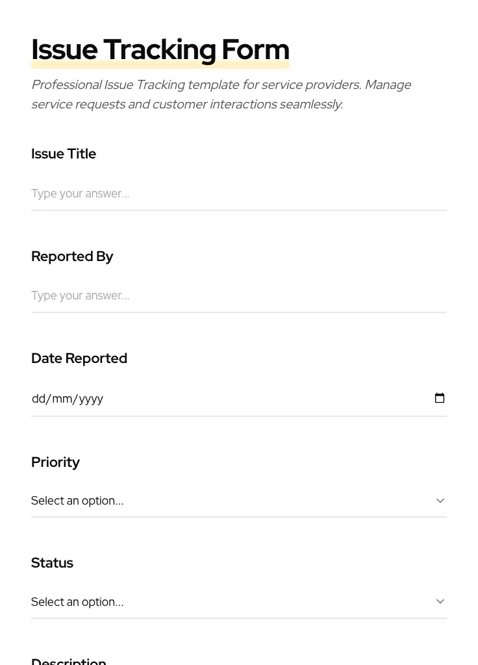The width and height of the screenshot is (478, 665).
Task: Click the italic template description text
Action: pos(221,94)
